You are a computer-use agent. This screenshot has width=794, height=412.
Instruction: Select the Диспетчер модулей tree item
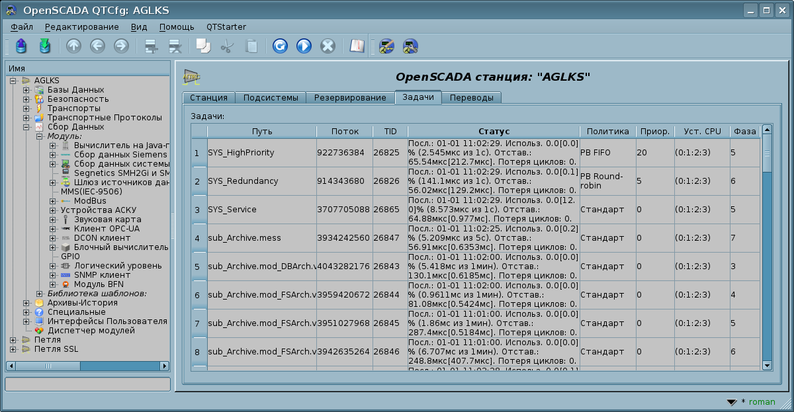pyautogui.click(x=91, y=331)
